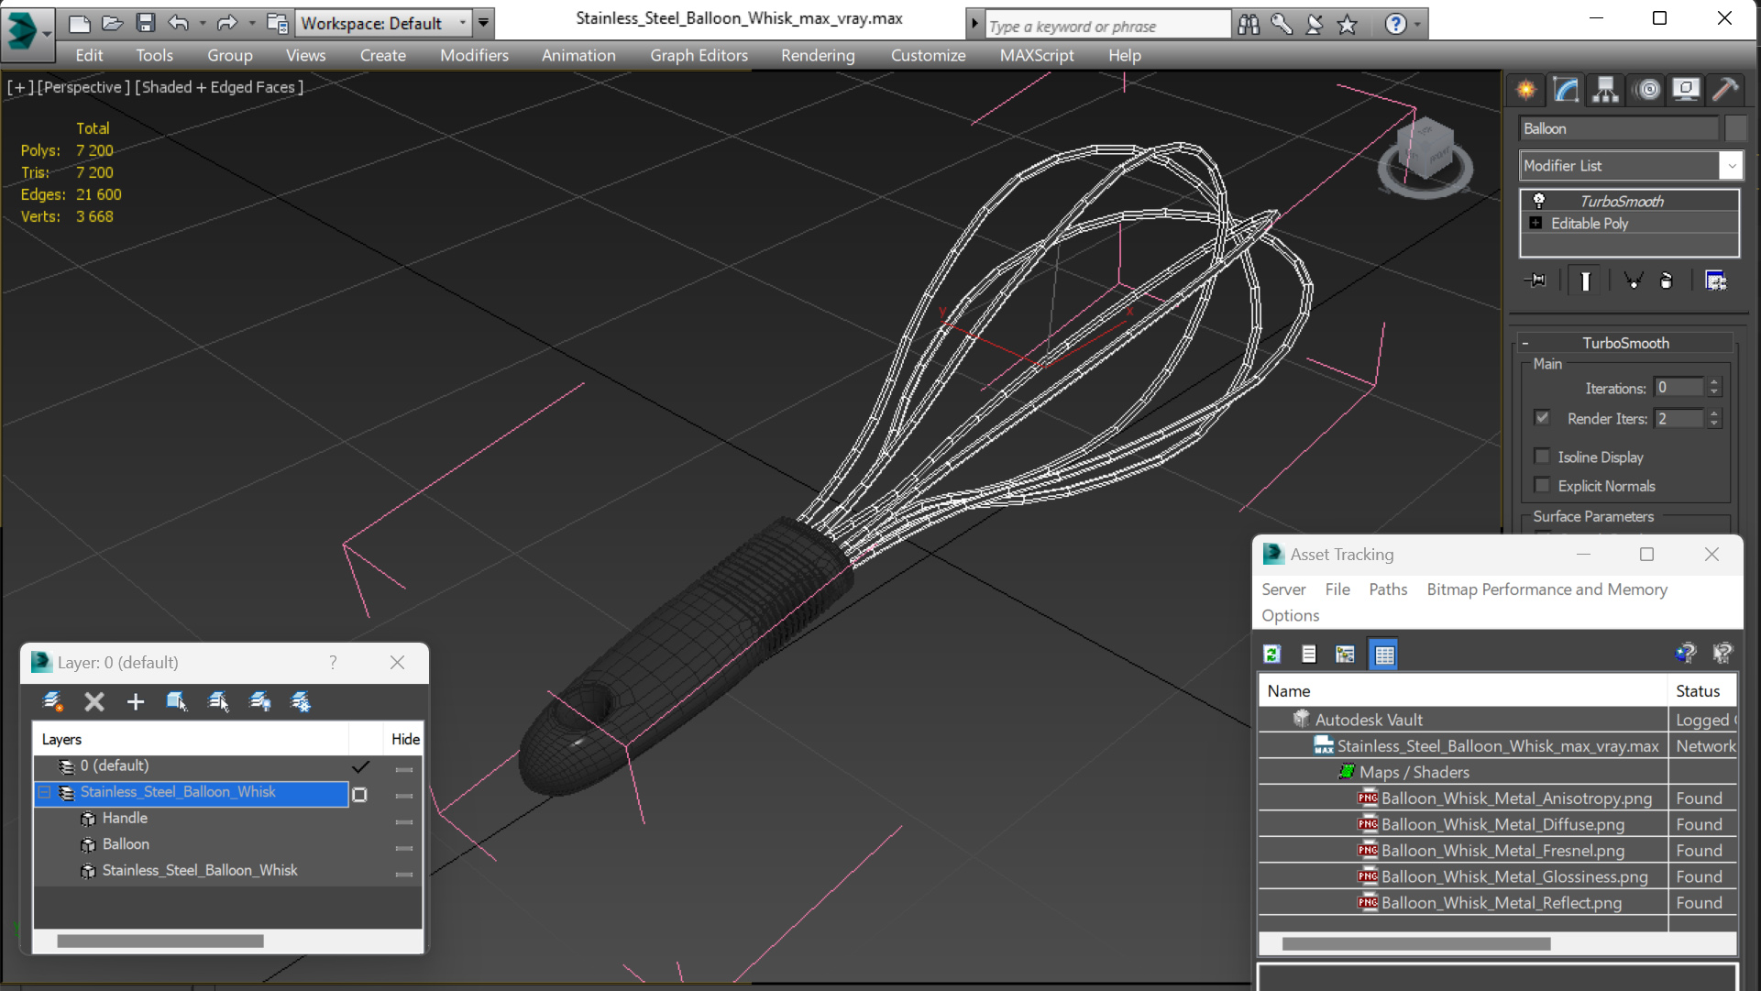Screen dimensions: 1761x991
Task: Collapse the Stainless_Steel_Balloon_Whisk layer tree
Action: click(x=45, y=792)
